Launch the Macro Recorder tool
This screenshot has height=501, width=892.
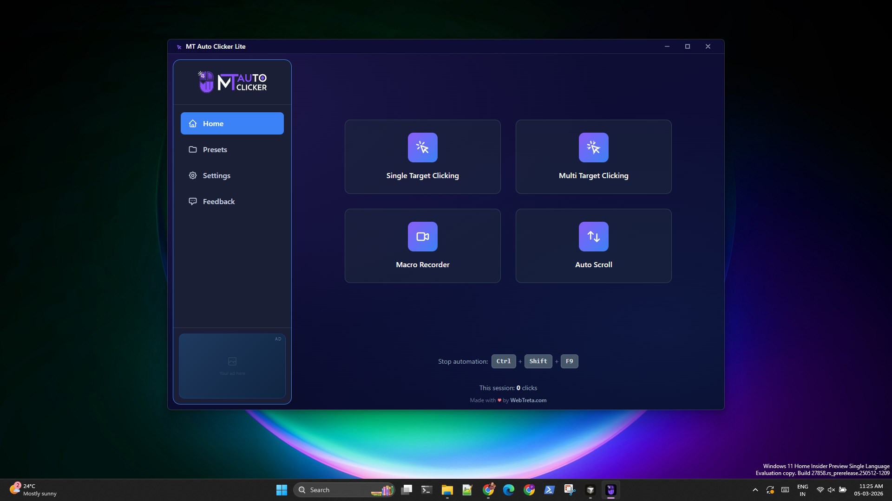click(x=422, y=246)
